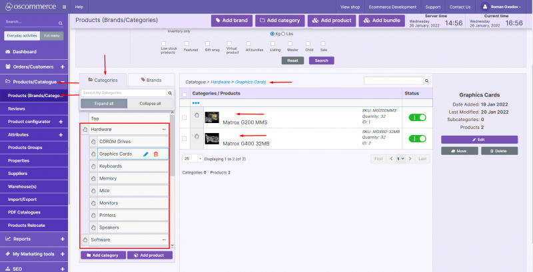Tick the checkbox for Matrox G400 32MB

pos(185,138)
